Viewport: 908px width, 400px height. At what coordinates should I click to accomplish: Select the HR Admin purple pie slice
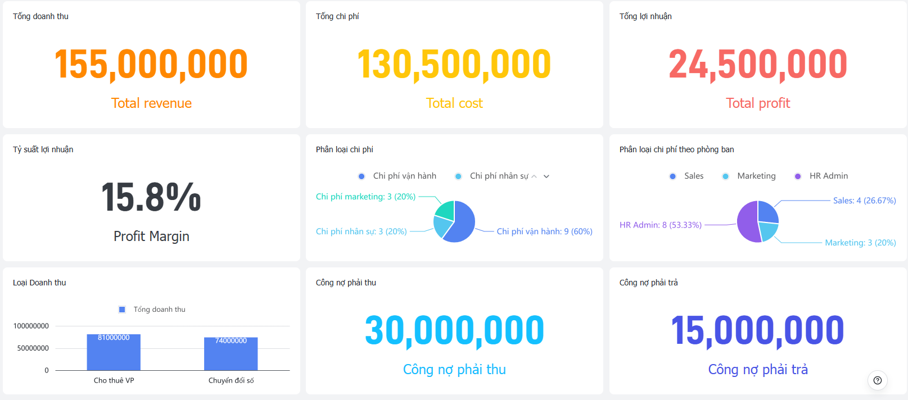coord(749,222)
